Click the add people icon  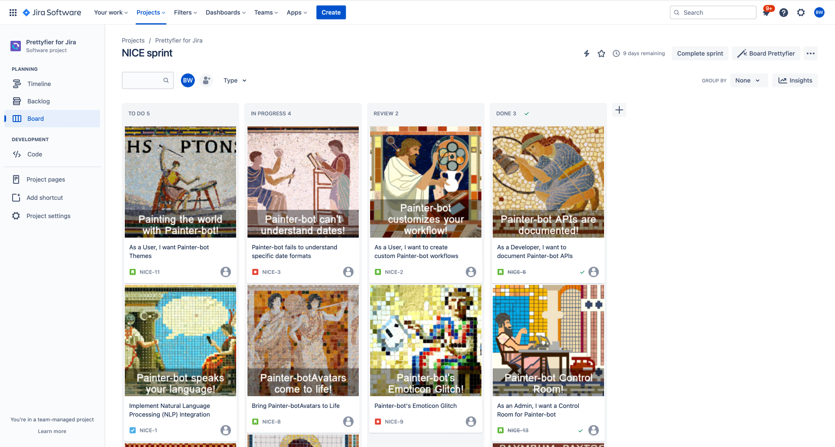[207, 80]
